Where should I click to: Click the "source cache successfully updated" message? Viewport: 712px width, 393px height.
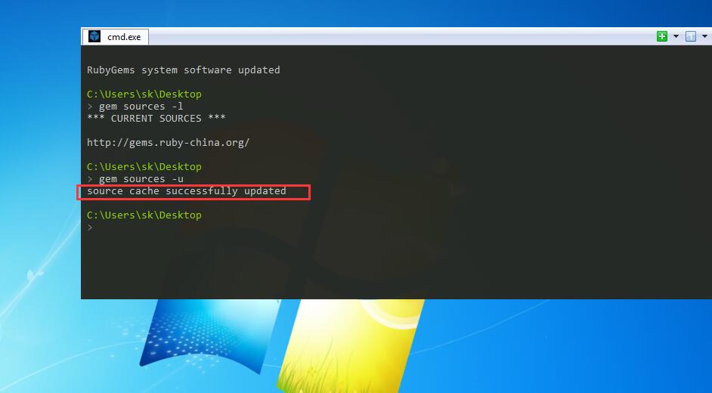pos(187,191)
